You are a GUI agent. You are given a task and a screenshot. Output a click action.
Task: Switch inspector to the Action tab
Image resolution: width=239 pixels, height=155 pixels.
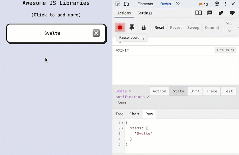(x=159, y=91)
